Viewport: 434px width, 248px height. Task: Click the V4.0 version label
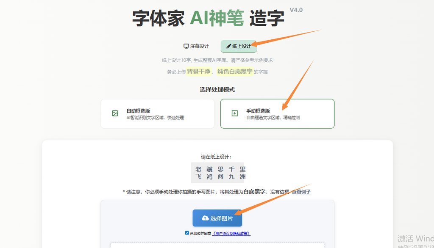[296, 10]
